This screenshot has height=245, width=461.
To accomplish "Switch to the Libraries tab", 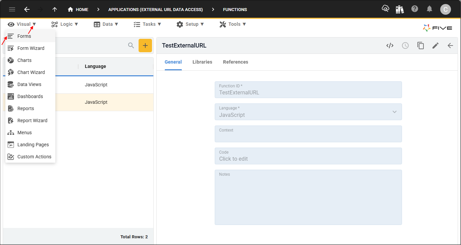I will [202, 62].
